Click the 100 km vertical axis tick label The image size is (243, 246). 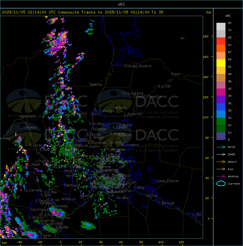click(x=206, y=117)
